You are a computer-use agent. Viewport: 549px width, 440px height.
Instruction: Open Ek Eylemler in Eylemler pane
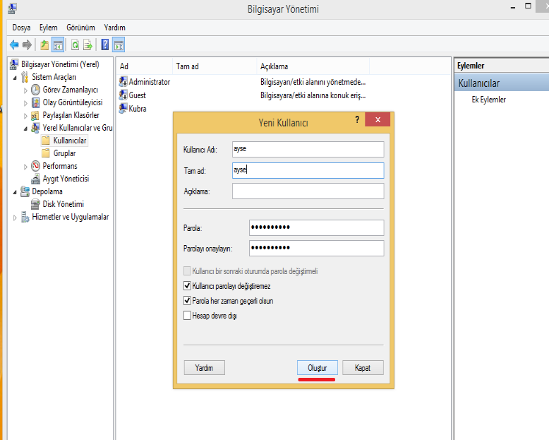pyautogui.click(x=488, y=100)
